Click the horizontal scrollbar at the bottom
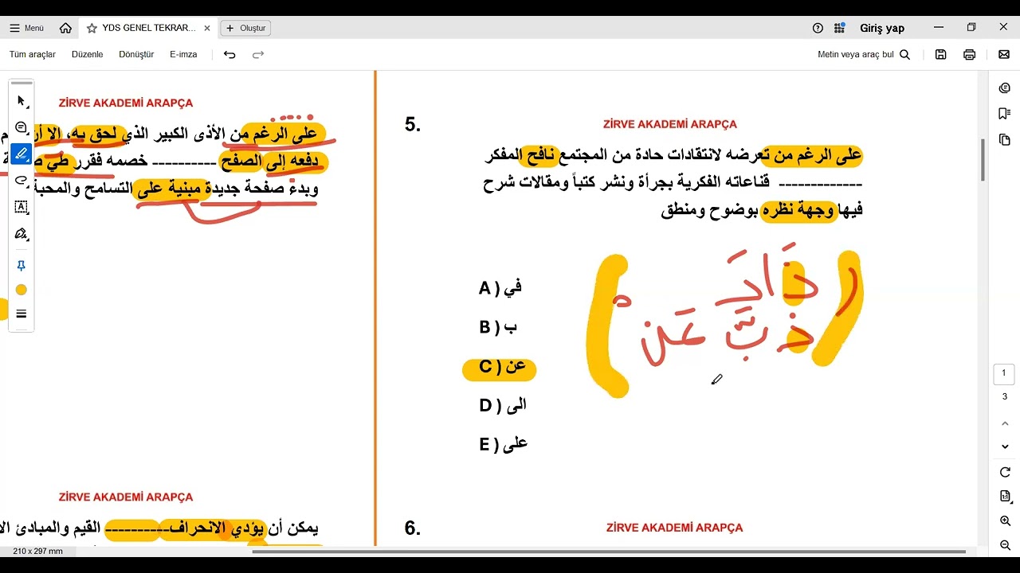Viewport: 1020px width, 573px height. click(609, 552)
